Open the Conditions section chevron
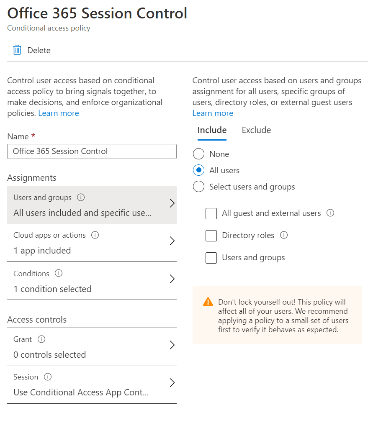The width and height of the screenshot is (368, 423). pos(172,279)
